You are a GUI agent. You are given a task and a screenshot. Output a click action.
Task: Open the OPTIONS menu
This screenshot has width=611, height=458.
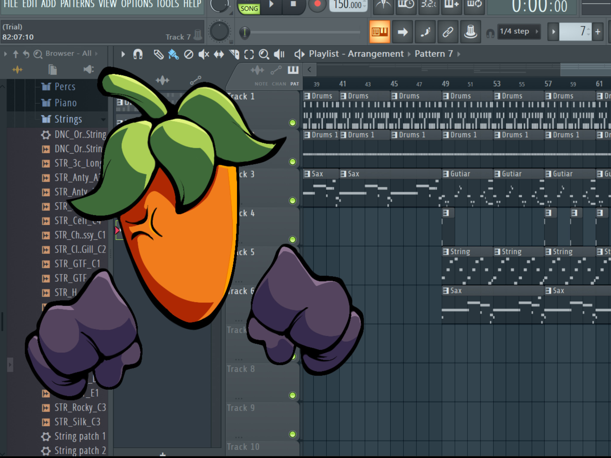(x=137, y=4)
